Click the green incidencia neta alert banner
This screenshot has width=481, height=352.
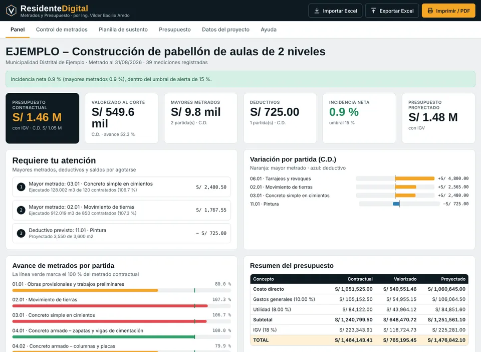click(241, 79)
